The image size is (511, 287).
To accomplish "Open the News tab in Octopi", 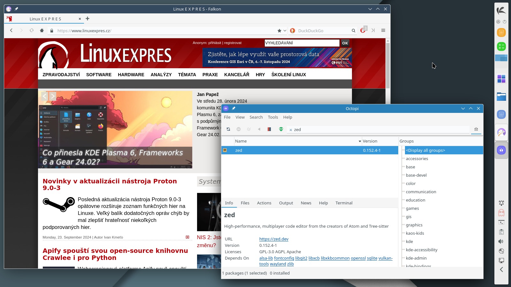I will (306, 203).
